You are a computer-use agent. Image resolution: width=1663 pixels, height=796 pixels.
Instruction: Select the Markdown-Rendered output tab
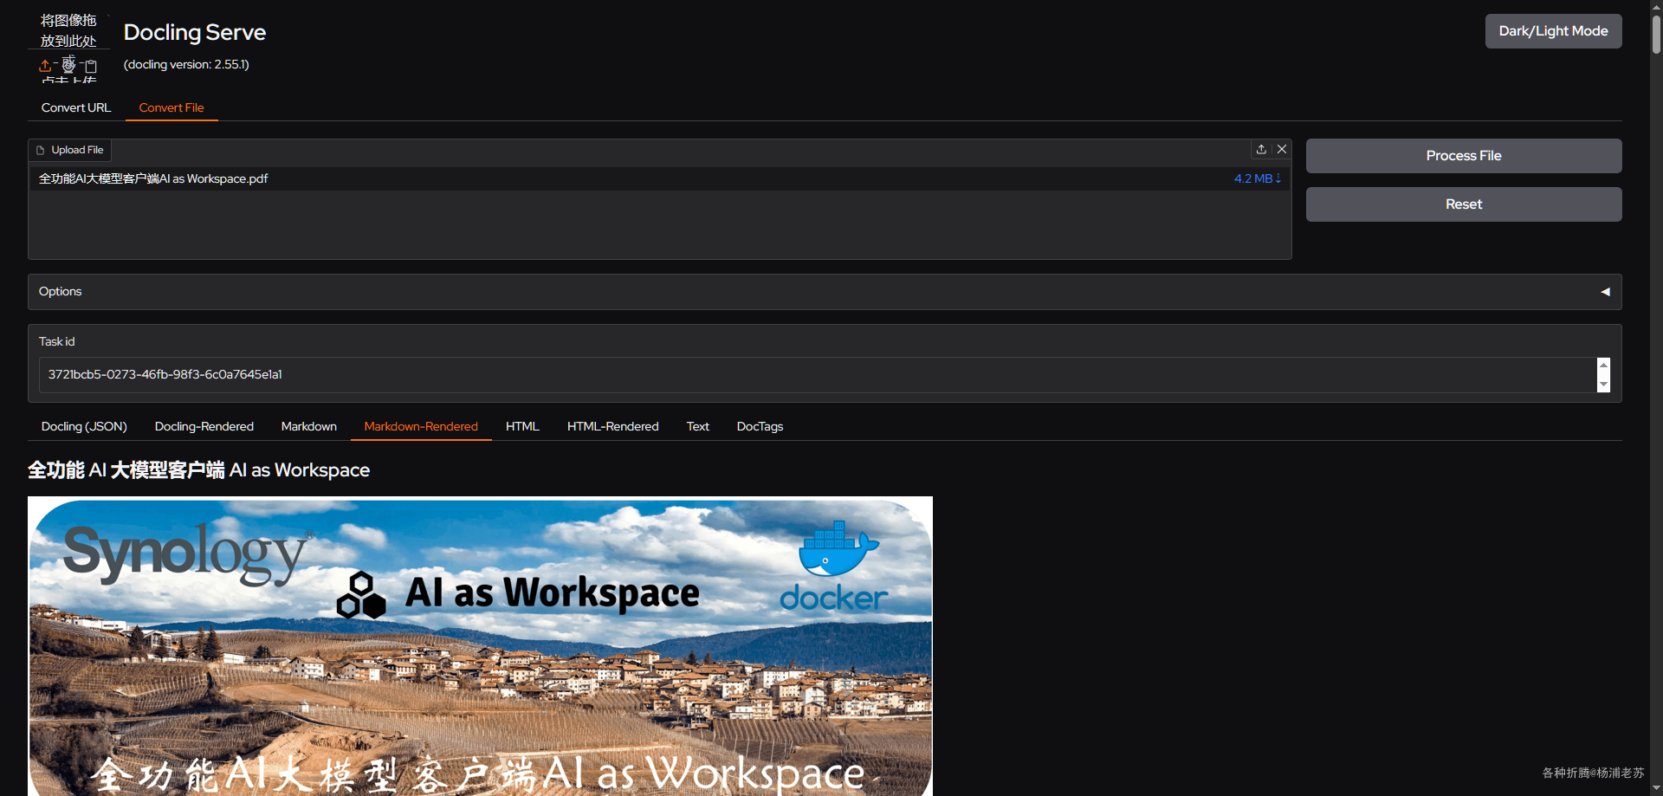421,426
